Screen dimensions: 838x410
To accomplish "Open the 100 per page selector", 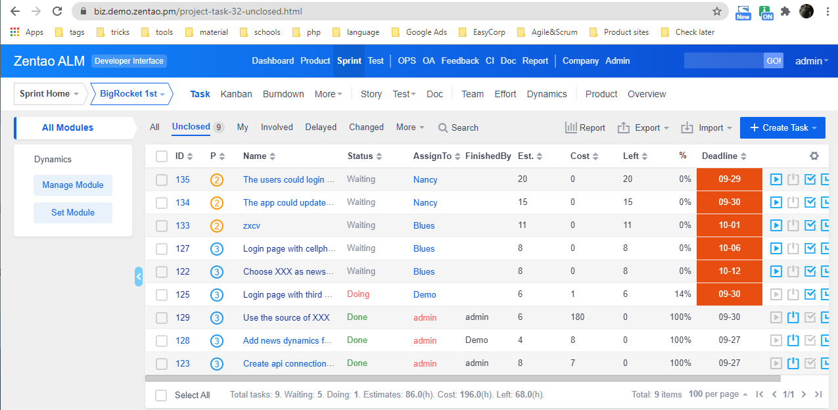I will (718, 394).
